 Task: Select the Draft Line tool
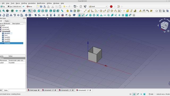(x=85, y=11)
